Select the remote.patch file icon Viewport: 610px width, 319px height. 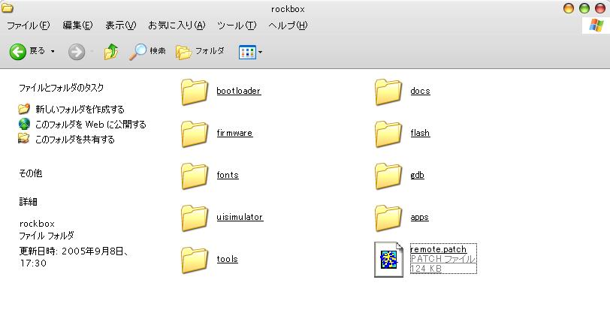[388, 260]
